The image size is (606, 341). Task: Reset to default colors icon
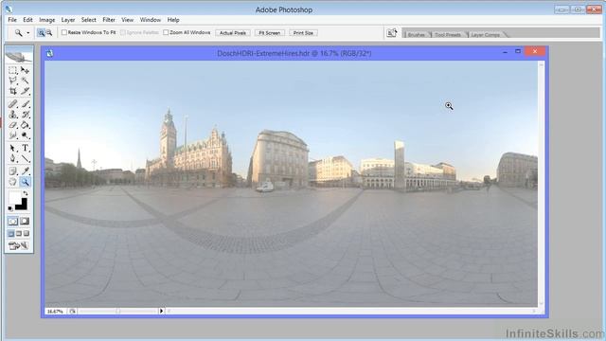point(10,208)
